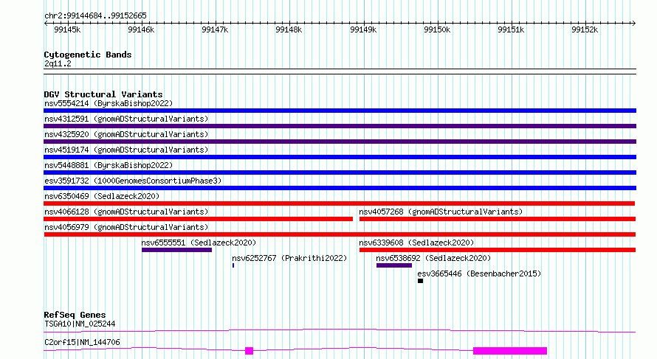The height and width of the screenshot is (359, 657).
Task: Click the purple bar under nsv4312591
Action: click(x=340, y=126)
